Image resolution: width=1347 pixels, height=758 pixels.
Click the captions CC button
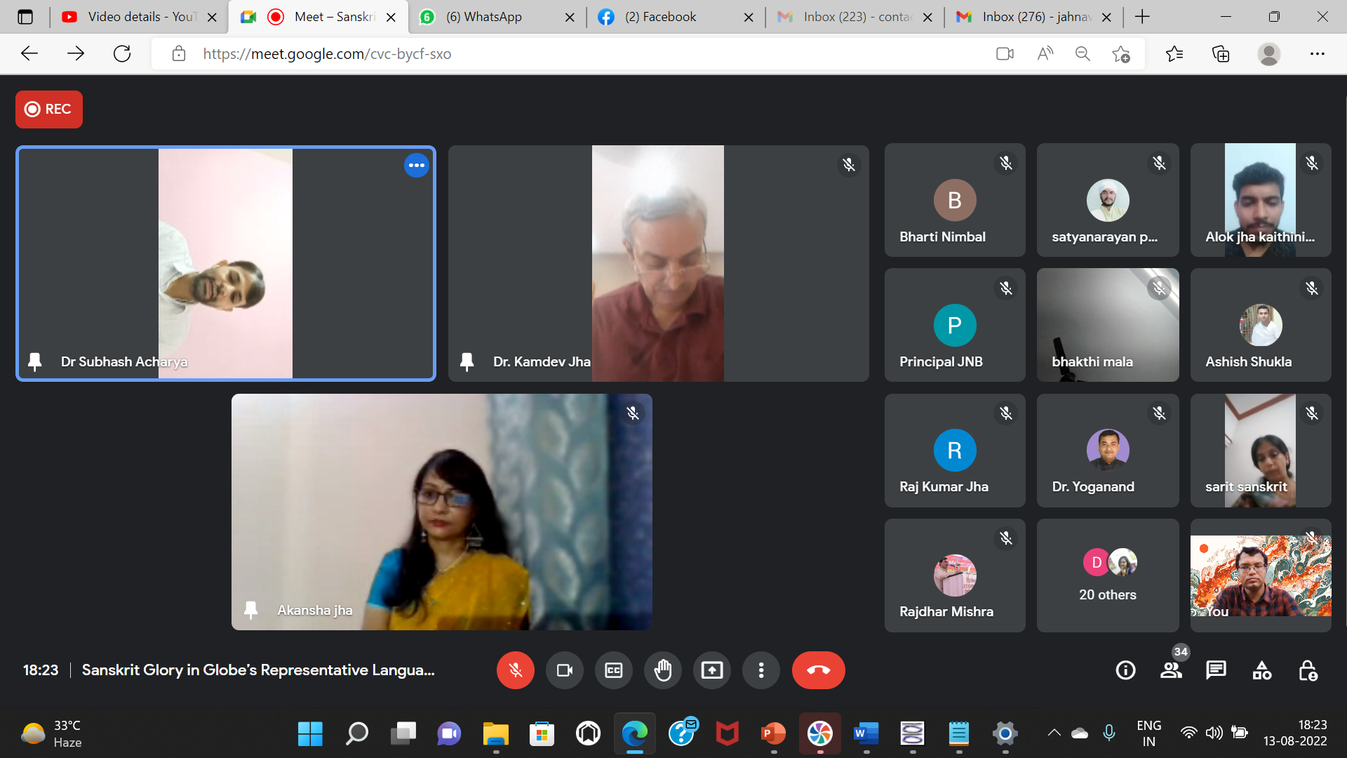[612, 670]
